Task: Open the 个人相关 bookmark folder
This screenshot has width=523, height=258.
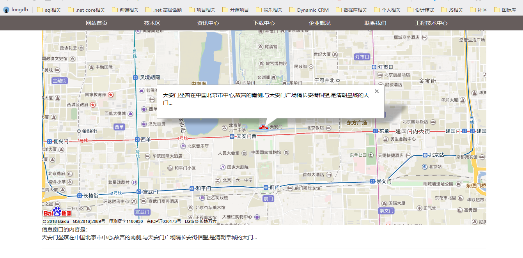Action: pos(387,10)
